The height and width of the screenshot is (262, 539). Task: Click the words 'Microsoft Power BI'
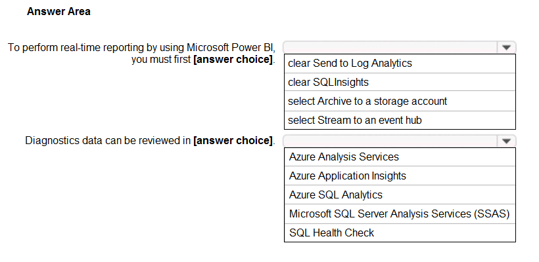[231, 47]
